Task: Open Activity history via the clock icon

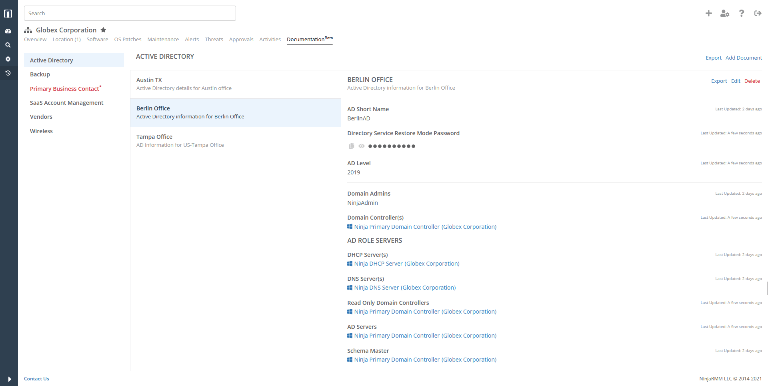Action: pyautogui.click(x=8, y=73)
